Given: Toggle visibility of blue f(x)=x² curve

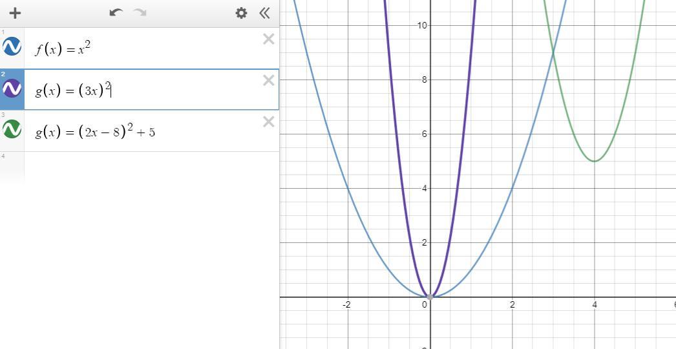Looking at the screenshot, I should (12, 47).
